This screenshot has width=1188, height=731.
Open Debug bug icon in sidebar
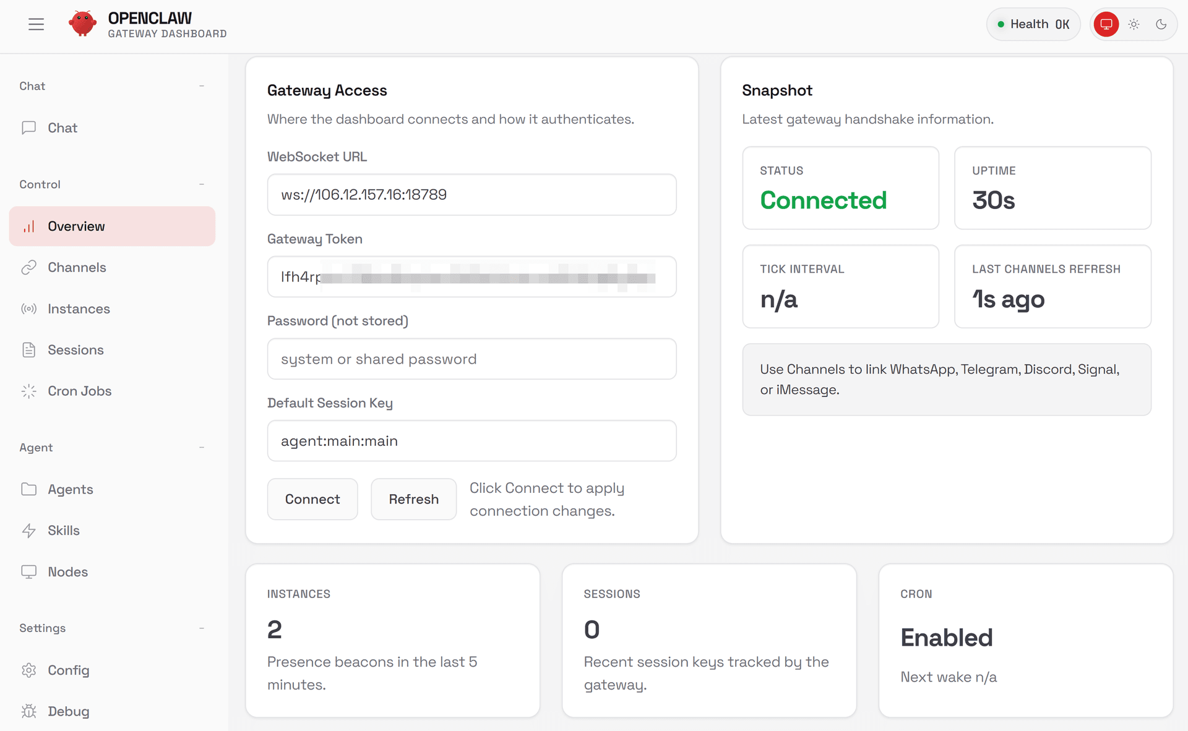28,711
